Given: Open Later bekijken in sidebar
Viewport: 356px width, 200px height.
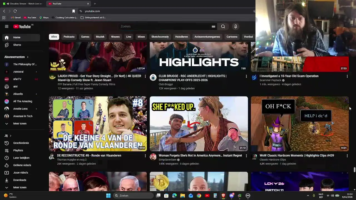Looking at the screenshot, I should (21, 158).
